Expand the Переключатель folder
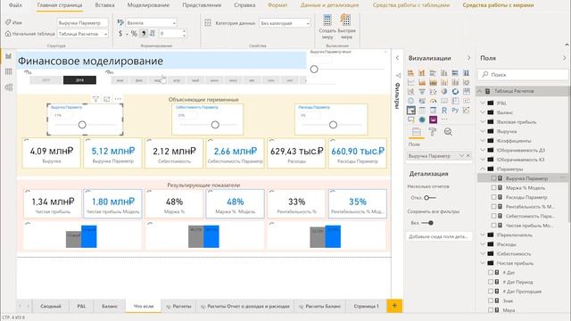The width and height of the screenshot is (571, 321). click(483, 235)
